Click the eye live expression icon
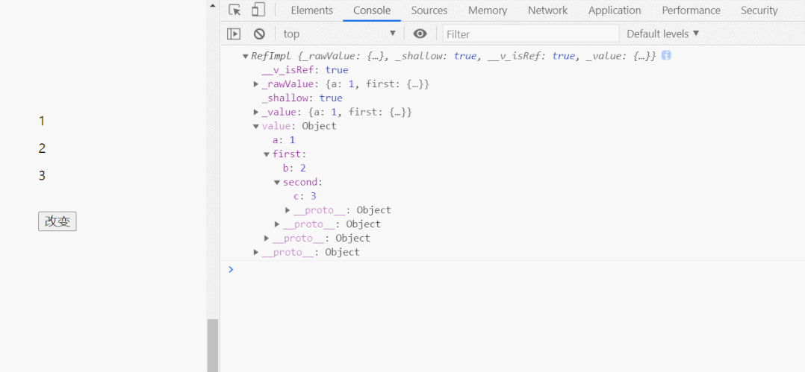This screenshot has height=372, width=805. point(420,34)
